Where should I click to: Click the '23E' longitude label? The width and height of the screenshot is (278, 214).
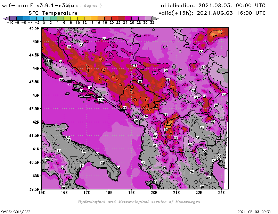[221, 193]
